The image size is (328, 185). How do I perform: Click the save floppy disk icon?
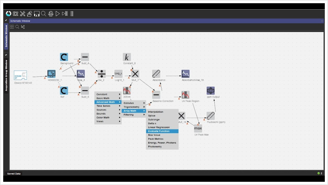tap(37, 13)
